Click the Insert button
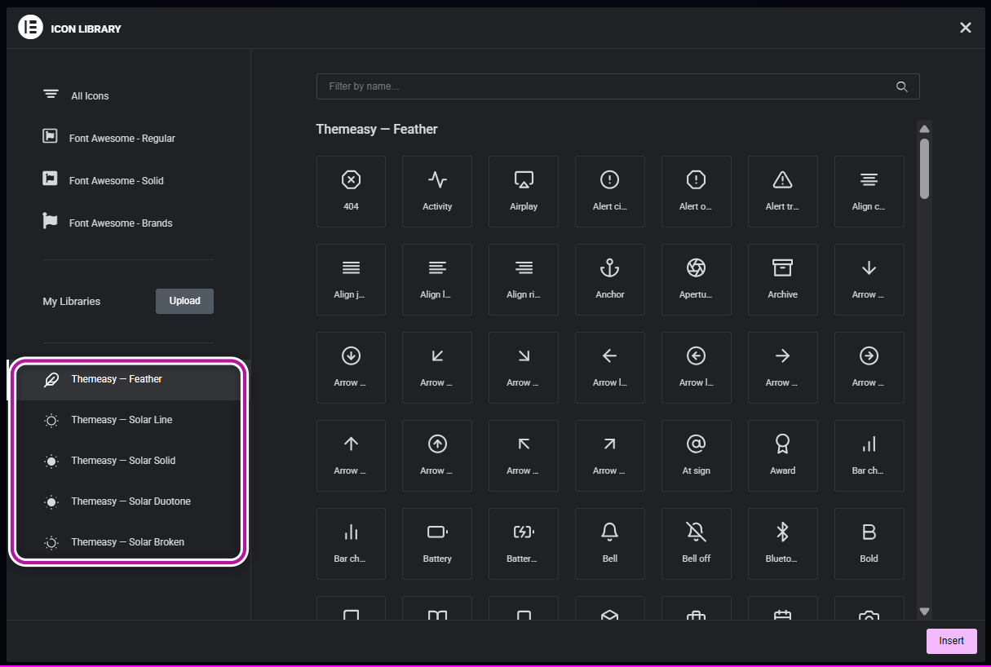 click(x=951, y=641)
